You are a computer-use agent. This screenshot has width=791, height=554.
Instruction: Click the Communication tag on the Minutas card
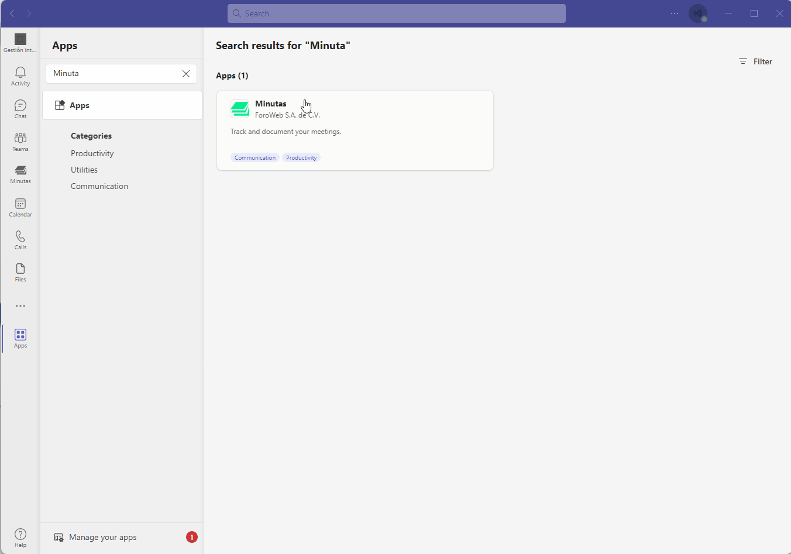[255, 157]
